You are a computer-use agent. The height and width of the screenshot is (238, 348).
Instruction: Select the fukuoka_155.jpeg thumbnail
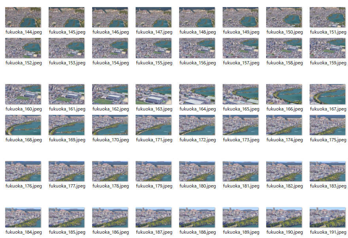pos(153,48)
